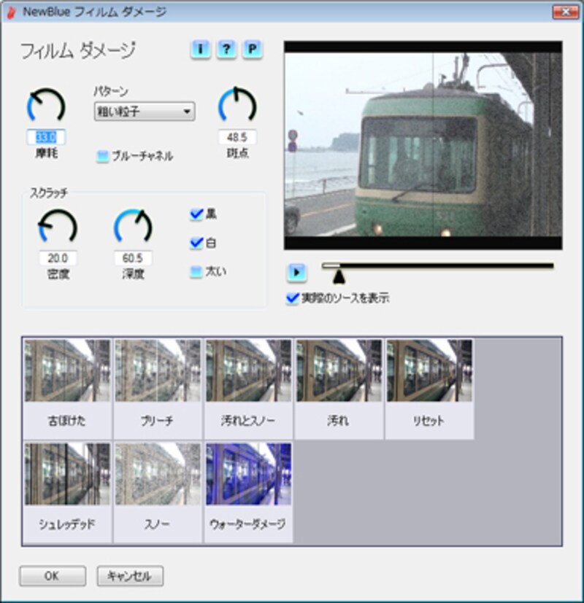
Task: Close the NewBlue フィルム ダメージ dialog
Action: pyautogui.click(x=566, y=12)
